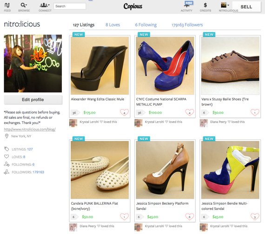
Task: Click the $175.00 price
Action: click(89, 112)
